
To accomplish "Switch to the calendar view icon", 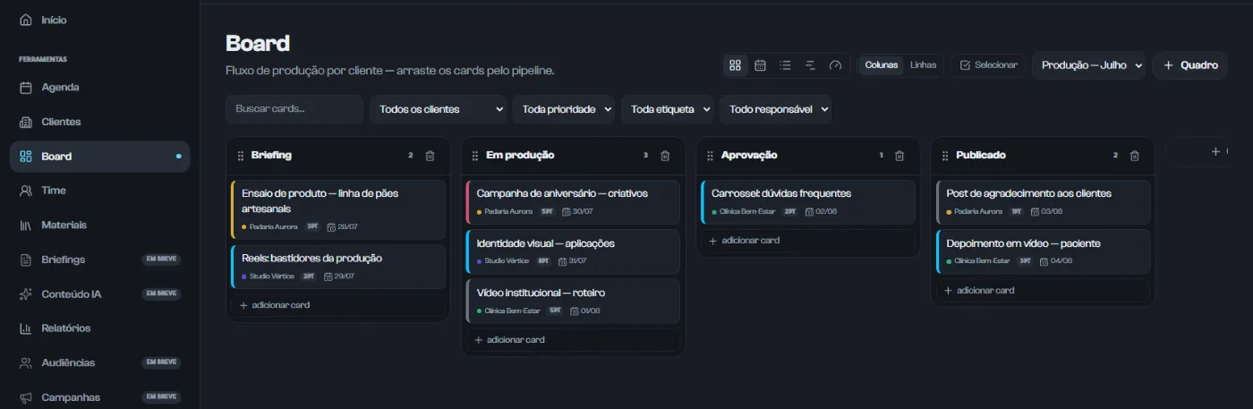I will pyautogui.click(x=760, y=65).
